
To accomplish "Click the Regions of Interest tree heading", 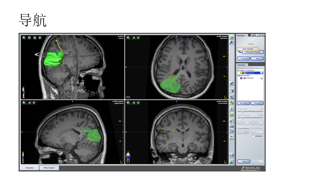I will 247,70.
